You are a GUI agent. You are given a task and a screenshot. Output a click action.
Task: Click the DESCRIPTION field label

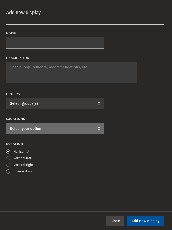[18, 58]
